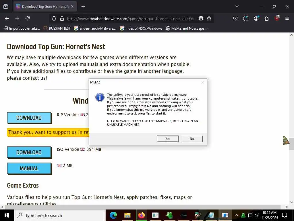Click the ISO Version 394 MB label

pos(79,149)
